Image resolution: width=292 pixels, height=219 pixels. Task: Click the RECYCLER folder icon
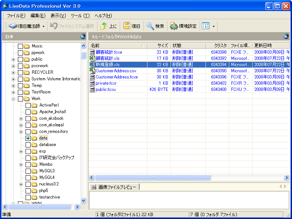click(x=27, y=72)
